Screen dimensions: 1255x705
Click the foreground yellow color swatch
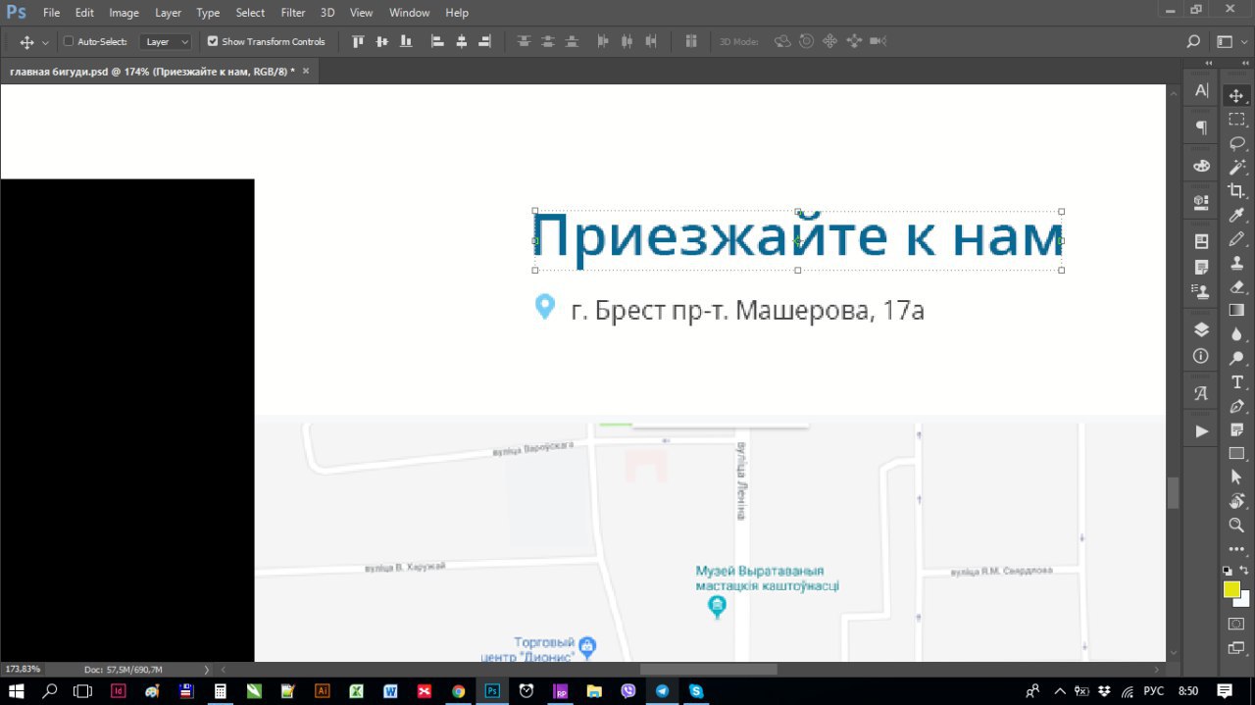(1231, 589)
